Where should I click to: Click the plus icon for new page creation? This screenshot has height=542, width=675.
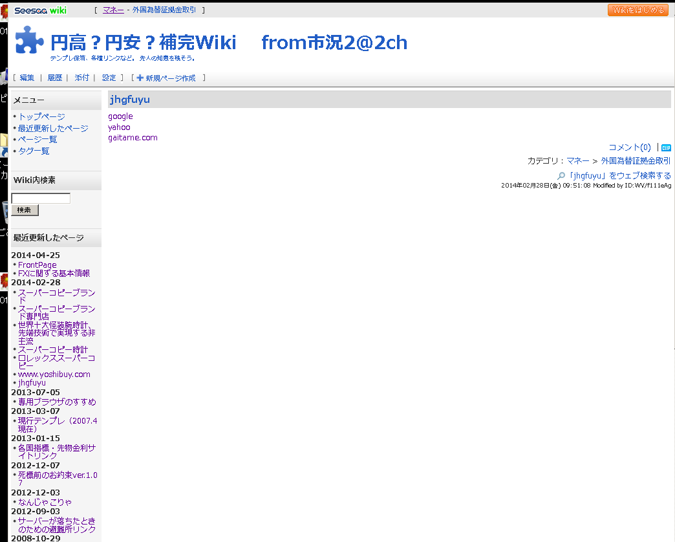[x=140, y=78]
